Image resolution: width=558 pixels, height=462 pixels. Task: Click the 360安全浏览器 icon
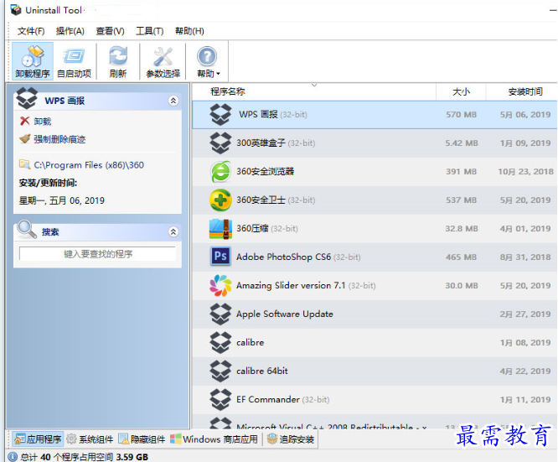click(x=220, y=171)
